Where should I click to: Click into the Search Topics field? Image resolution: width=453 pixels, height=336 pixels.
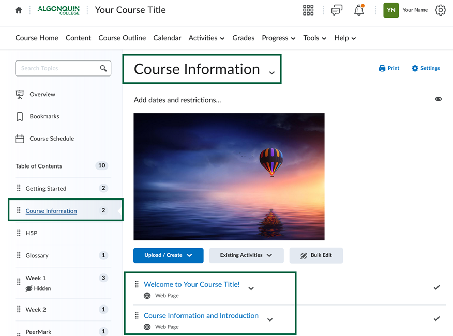[57, 68]
